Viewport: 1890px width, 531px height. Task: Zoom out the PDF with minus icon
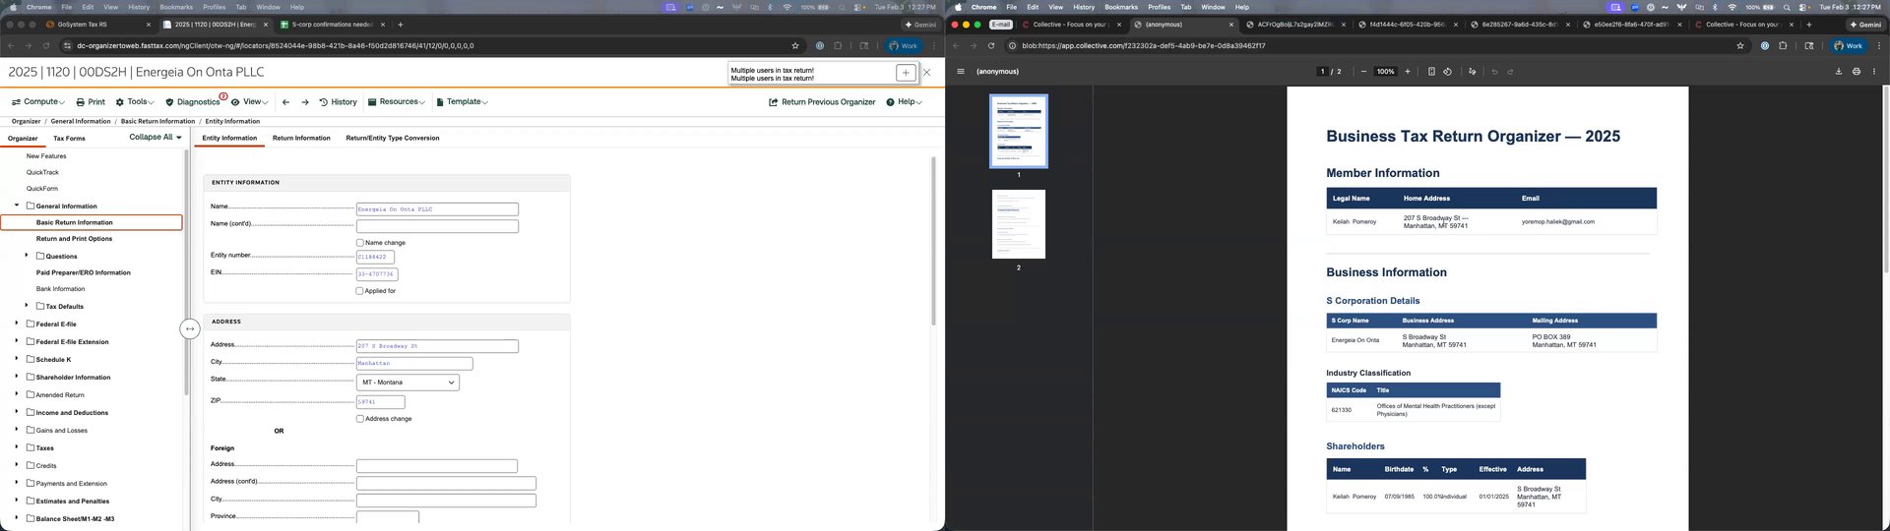pyautogui.click(x=1363, y=71)
